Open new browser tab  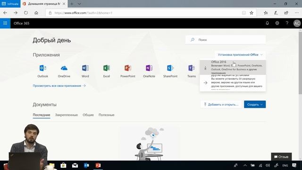point(72,4)
